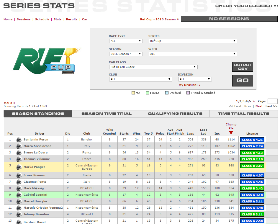
Task: Click the blue Studied legend swatch
Action: [x=167, y=93]
